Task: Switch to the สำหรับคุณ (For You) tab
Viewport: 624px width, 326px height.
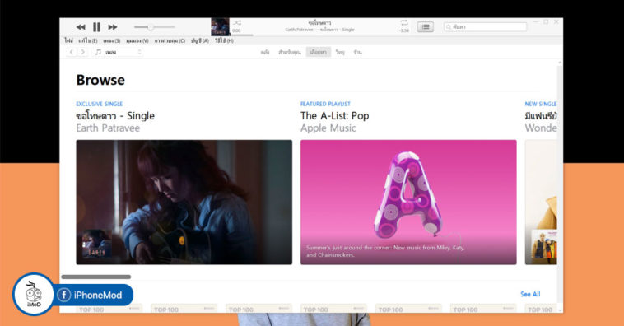Action: click(x=290, y=52)
